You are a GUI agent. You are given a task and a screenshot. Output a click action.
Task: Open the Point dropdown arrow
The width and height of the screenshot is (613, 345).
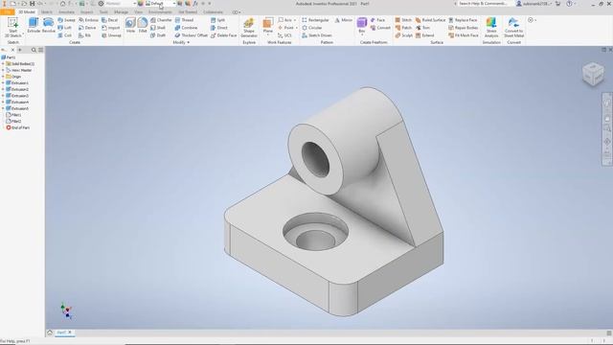tap(297, 28)
